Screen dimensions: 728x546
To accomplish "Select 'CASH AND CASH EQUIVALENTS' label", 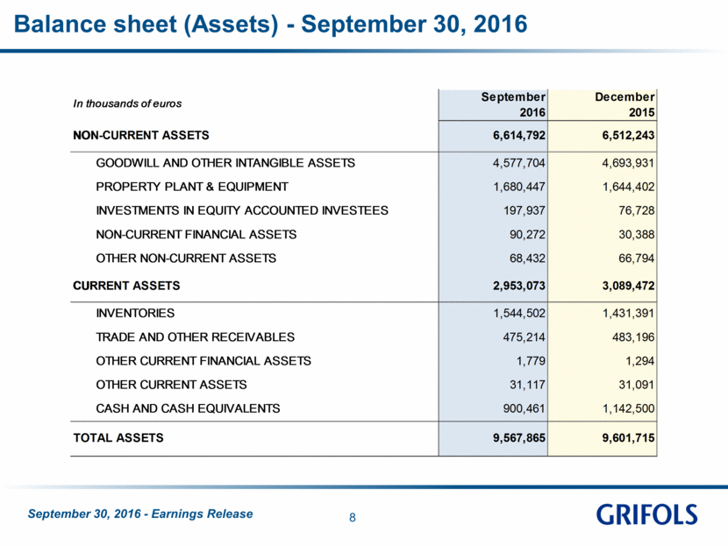I will tap(188, 408).
